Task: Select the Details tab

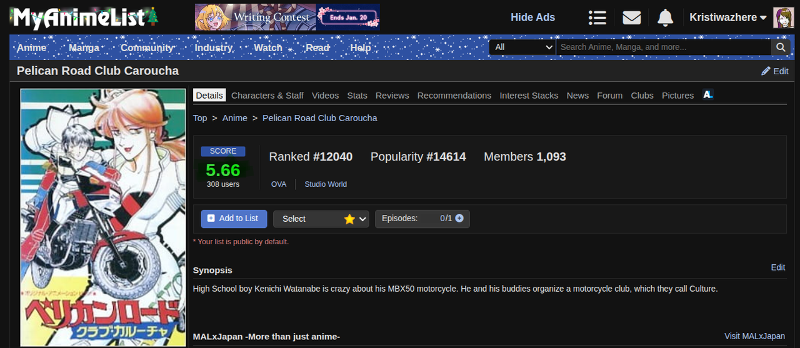Action: point(209,95)
